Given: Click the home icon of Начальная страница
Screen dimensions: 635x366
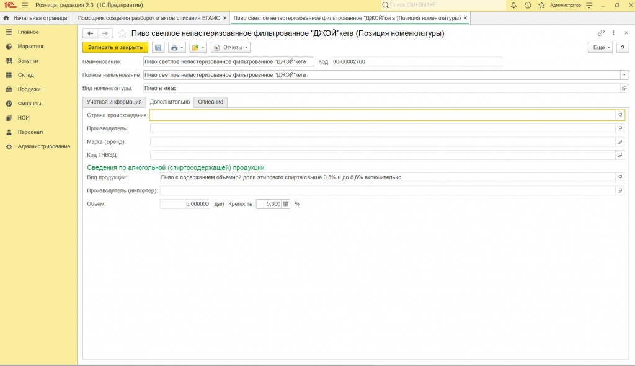Looking at the screenshot, I should click(x=6, y=18).
